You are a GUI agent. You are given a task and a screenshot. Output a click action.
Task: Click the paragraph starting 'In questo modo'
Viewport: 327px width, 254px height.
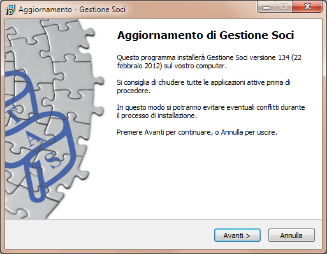click(x=211, y=112)
